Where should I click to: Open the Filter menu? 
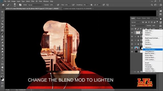pos(33,1)
